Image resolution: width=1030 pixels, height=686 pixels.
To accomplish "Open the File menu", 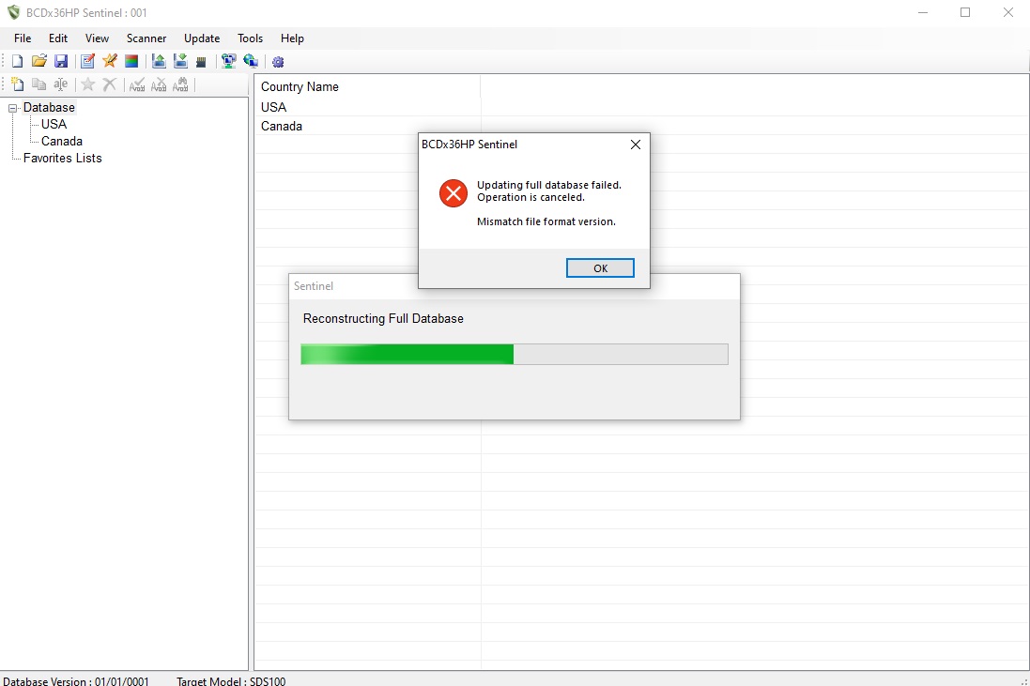I will (x=23, y=38).
